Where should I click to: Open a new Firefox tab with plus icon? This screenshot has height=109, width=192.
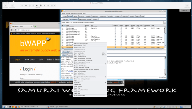tap(35, 26)
